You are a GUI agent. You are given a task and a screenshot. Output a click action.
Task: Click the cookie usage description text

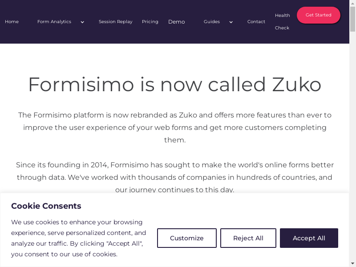pyautogui.click(x=79, y=238)
